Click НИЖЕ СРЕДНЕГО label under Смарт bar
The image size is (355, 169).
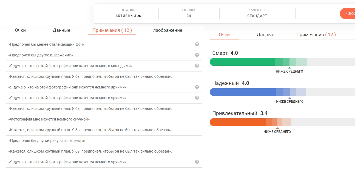(289, 71)
